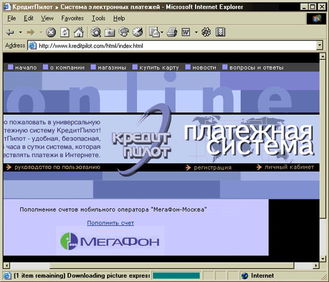Open History toolbar icon

click(x=138, y=32)
